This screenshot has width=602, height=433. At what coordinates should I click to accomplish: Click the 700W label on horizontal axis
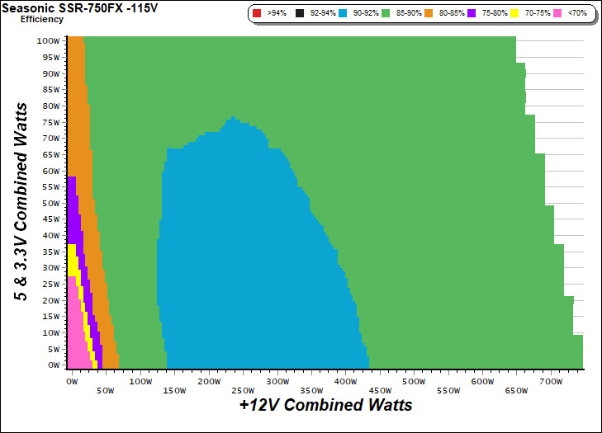pos(550,382)
